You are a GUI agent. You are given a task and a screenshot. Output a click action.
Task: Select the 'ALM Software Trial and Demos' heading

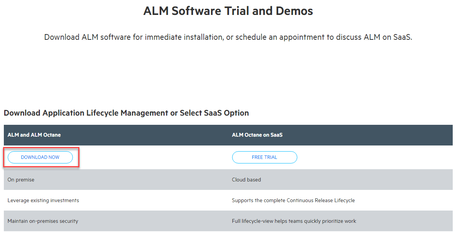(228, 11)
